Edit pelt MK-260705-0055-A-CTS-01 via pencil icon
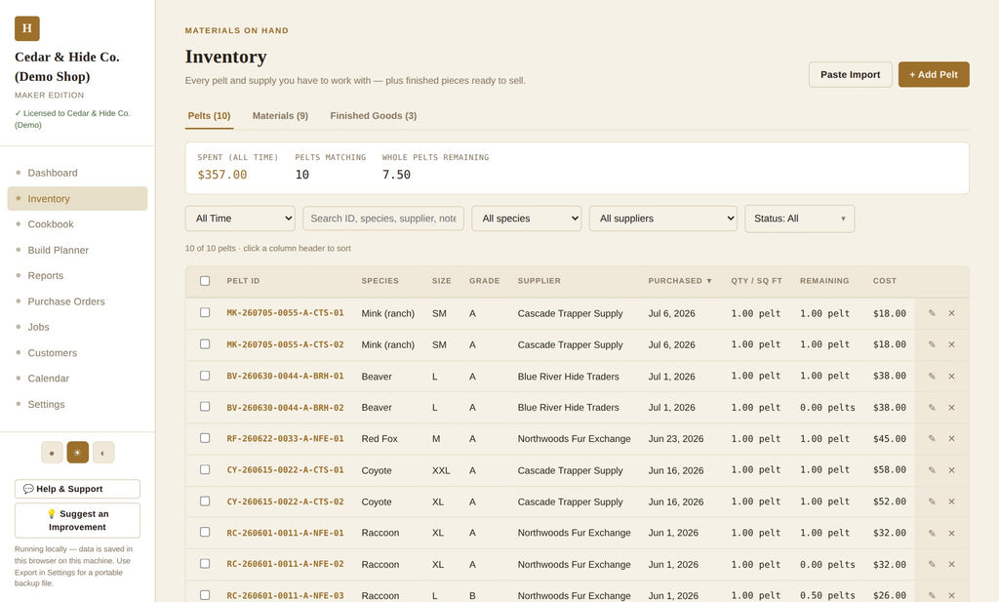Viewport: 999px width, 602px height. coord(932,313)
